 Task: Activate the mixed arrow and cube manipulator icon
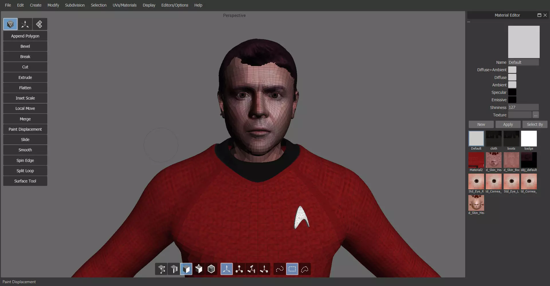(264, 269)
